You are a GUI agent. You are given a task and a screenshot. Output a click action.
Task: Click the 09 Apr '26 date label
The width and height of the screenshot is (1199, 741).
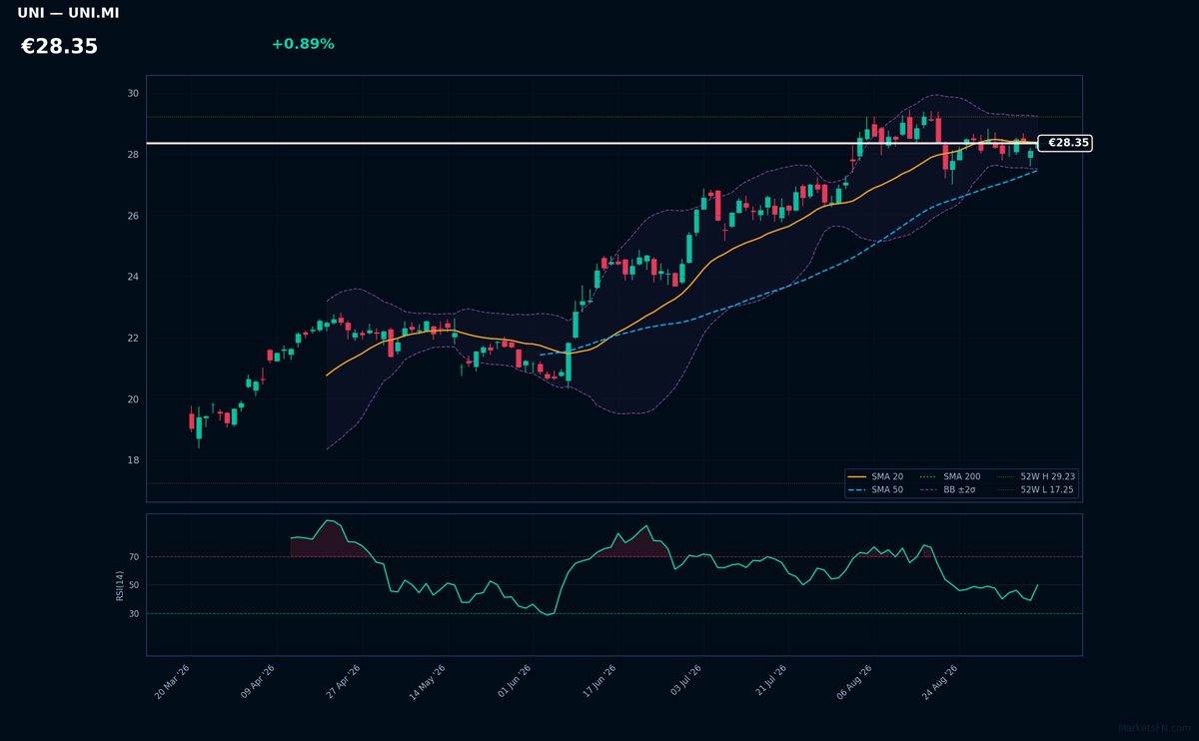click(258, 681)
